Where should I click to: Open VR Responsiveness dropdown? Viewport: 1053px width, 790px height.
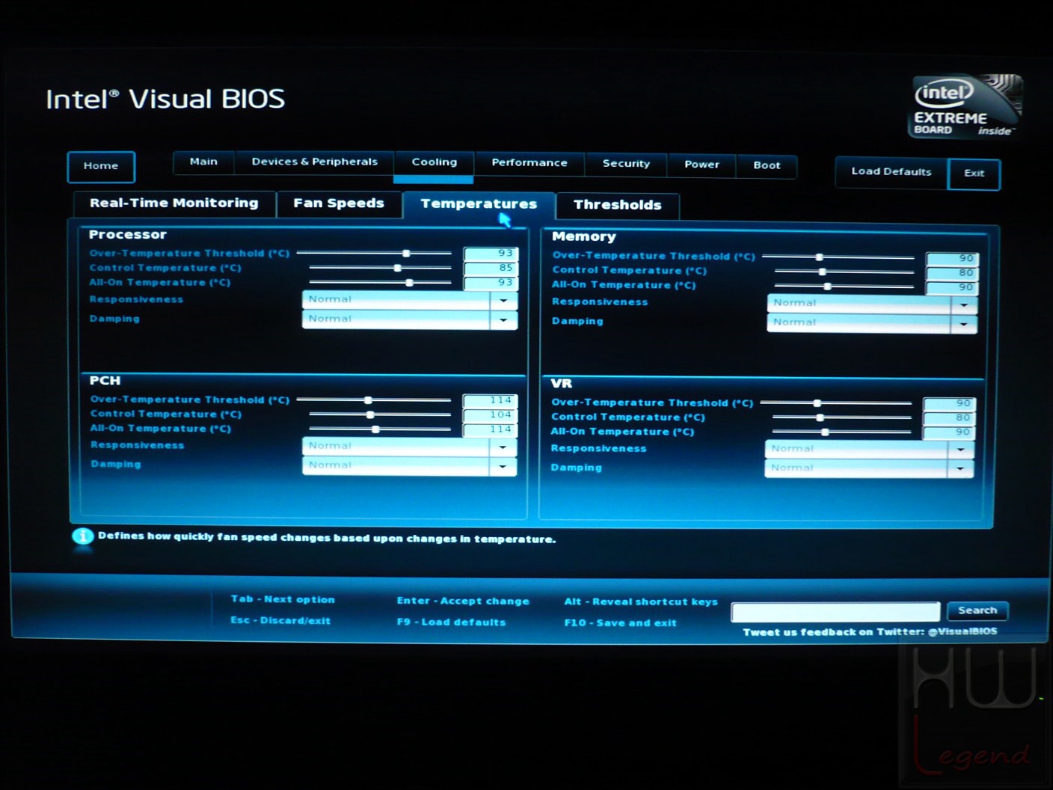pyautogui.click(x=869, y=450)
